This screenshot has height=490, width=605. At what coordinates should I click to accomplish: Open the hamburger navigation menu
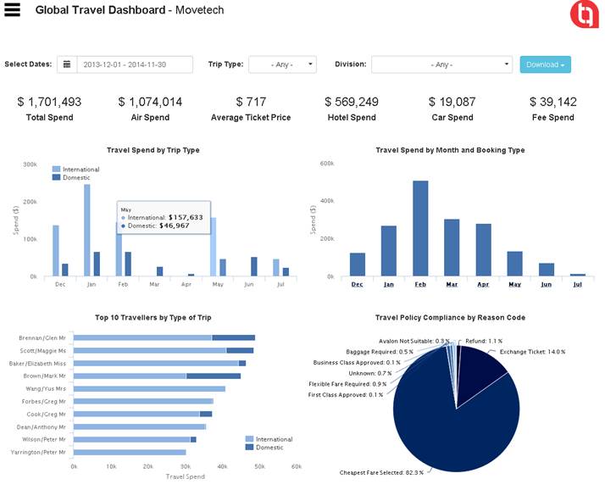(13, 11)
